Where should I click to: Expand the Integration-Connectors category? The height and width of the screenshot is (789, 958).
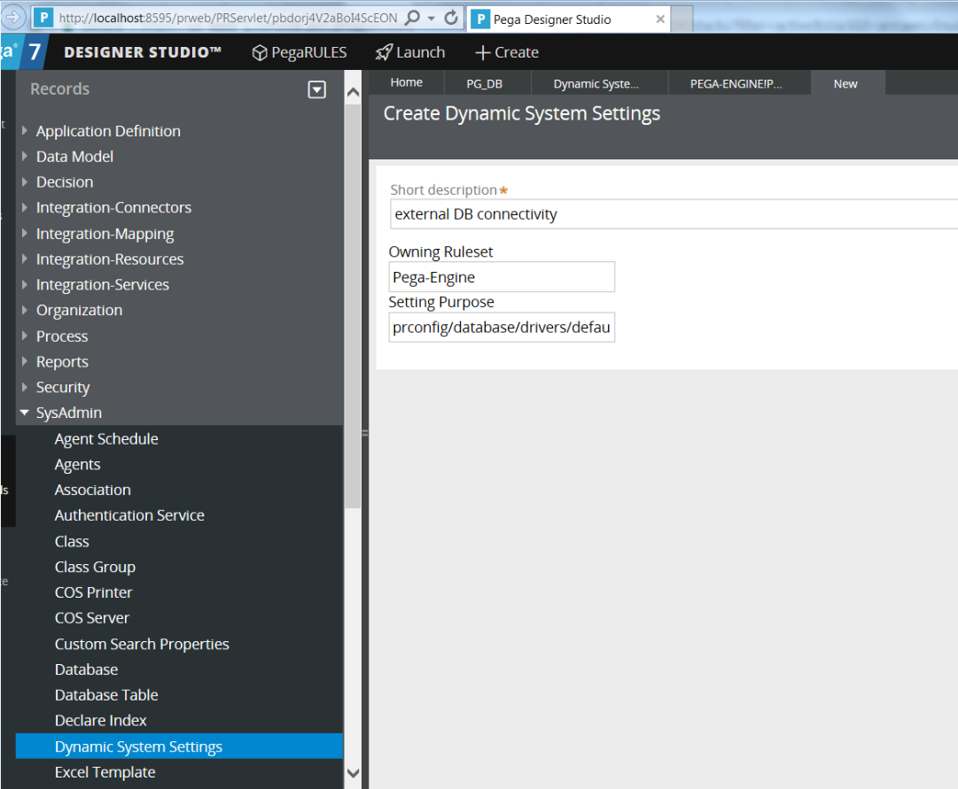pos(25,207)
